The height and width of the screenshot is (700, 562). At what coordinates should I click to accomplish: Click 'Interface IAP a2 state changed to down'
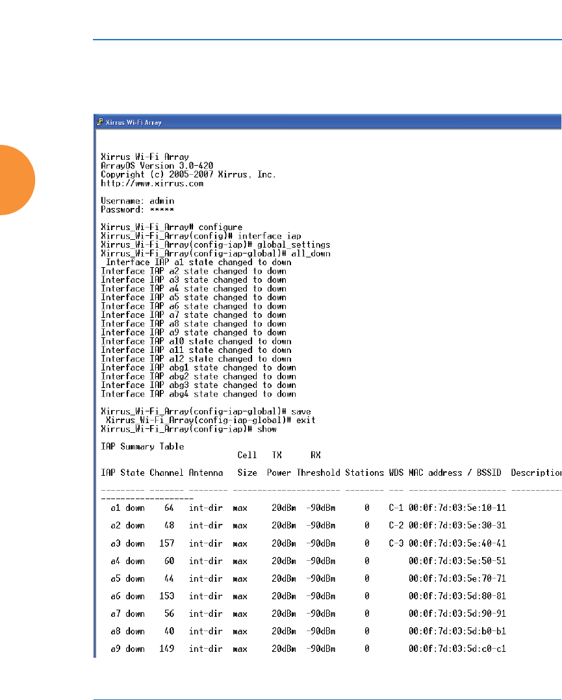click(194, 271)
